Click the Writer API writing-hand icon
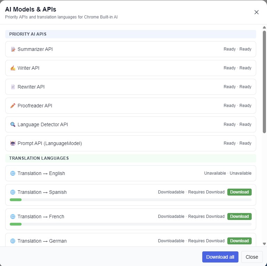This screenshot has height=266, width=267. 13,68
